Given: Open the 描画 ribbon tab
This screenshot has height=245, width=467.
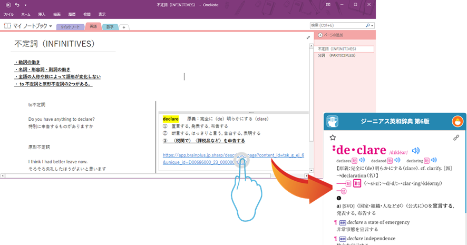Looking at the screenshot, I should click(x=56, y=14).
